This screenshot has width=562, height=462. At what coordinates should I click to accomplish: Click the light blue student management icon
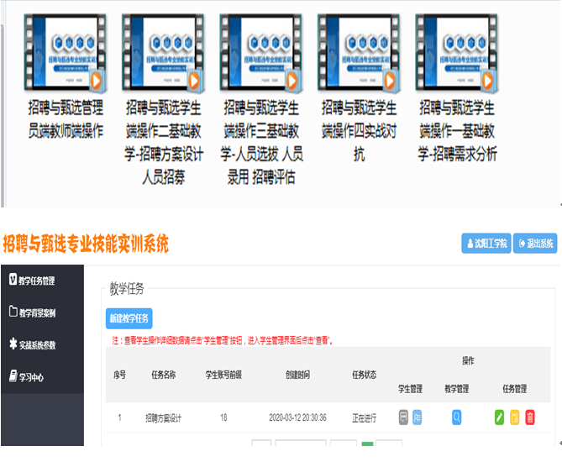(418, 417)
